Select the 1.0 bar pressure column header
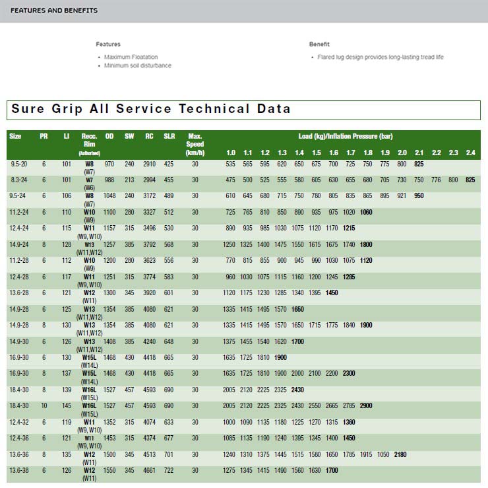The width and height of the screenshot is (488, 488). [x=230, y=153]
